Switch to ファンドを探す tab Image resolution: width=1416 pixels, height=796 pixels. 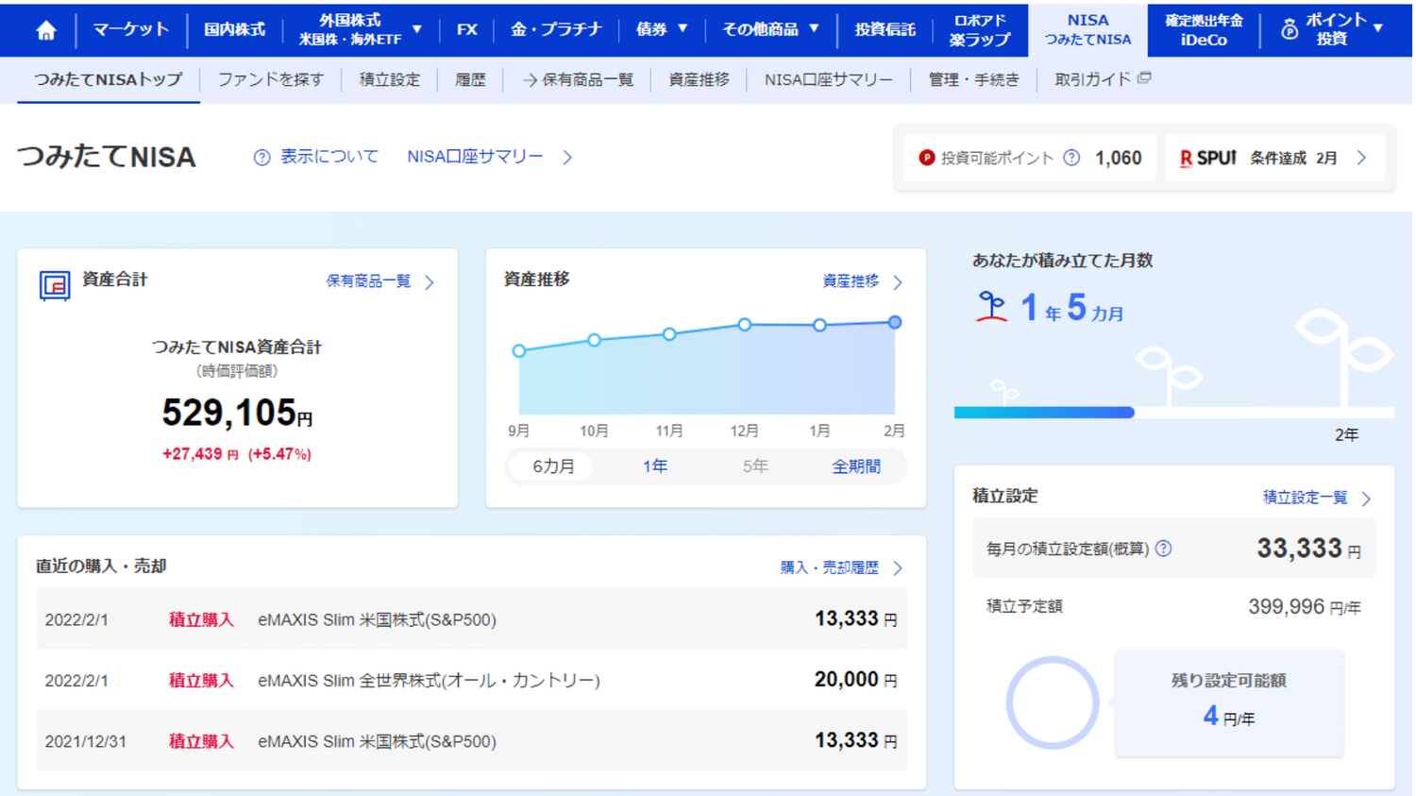pos(271,80)
